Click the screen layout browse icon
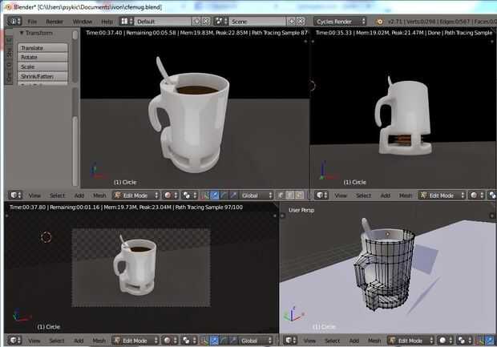This screenshot has height=347, width=497. click(127, 21)
